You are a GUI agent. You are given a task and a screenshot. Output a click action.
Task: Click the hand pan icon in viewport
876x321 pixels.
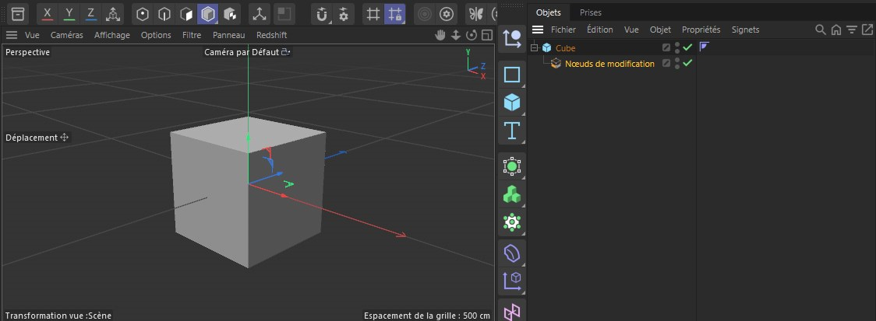440,35
